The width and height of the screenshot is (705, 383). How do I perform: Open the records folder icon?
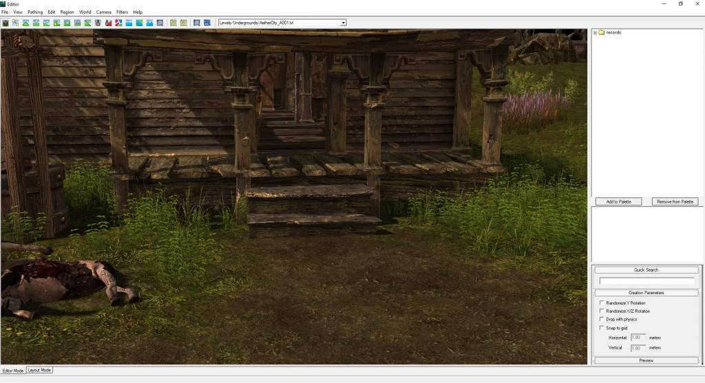click(x=602, y=32)
